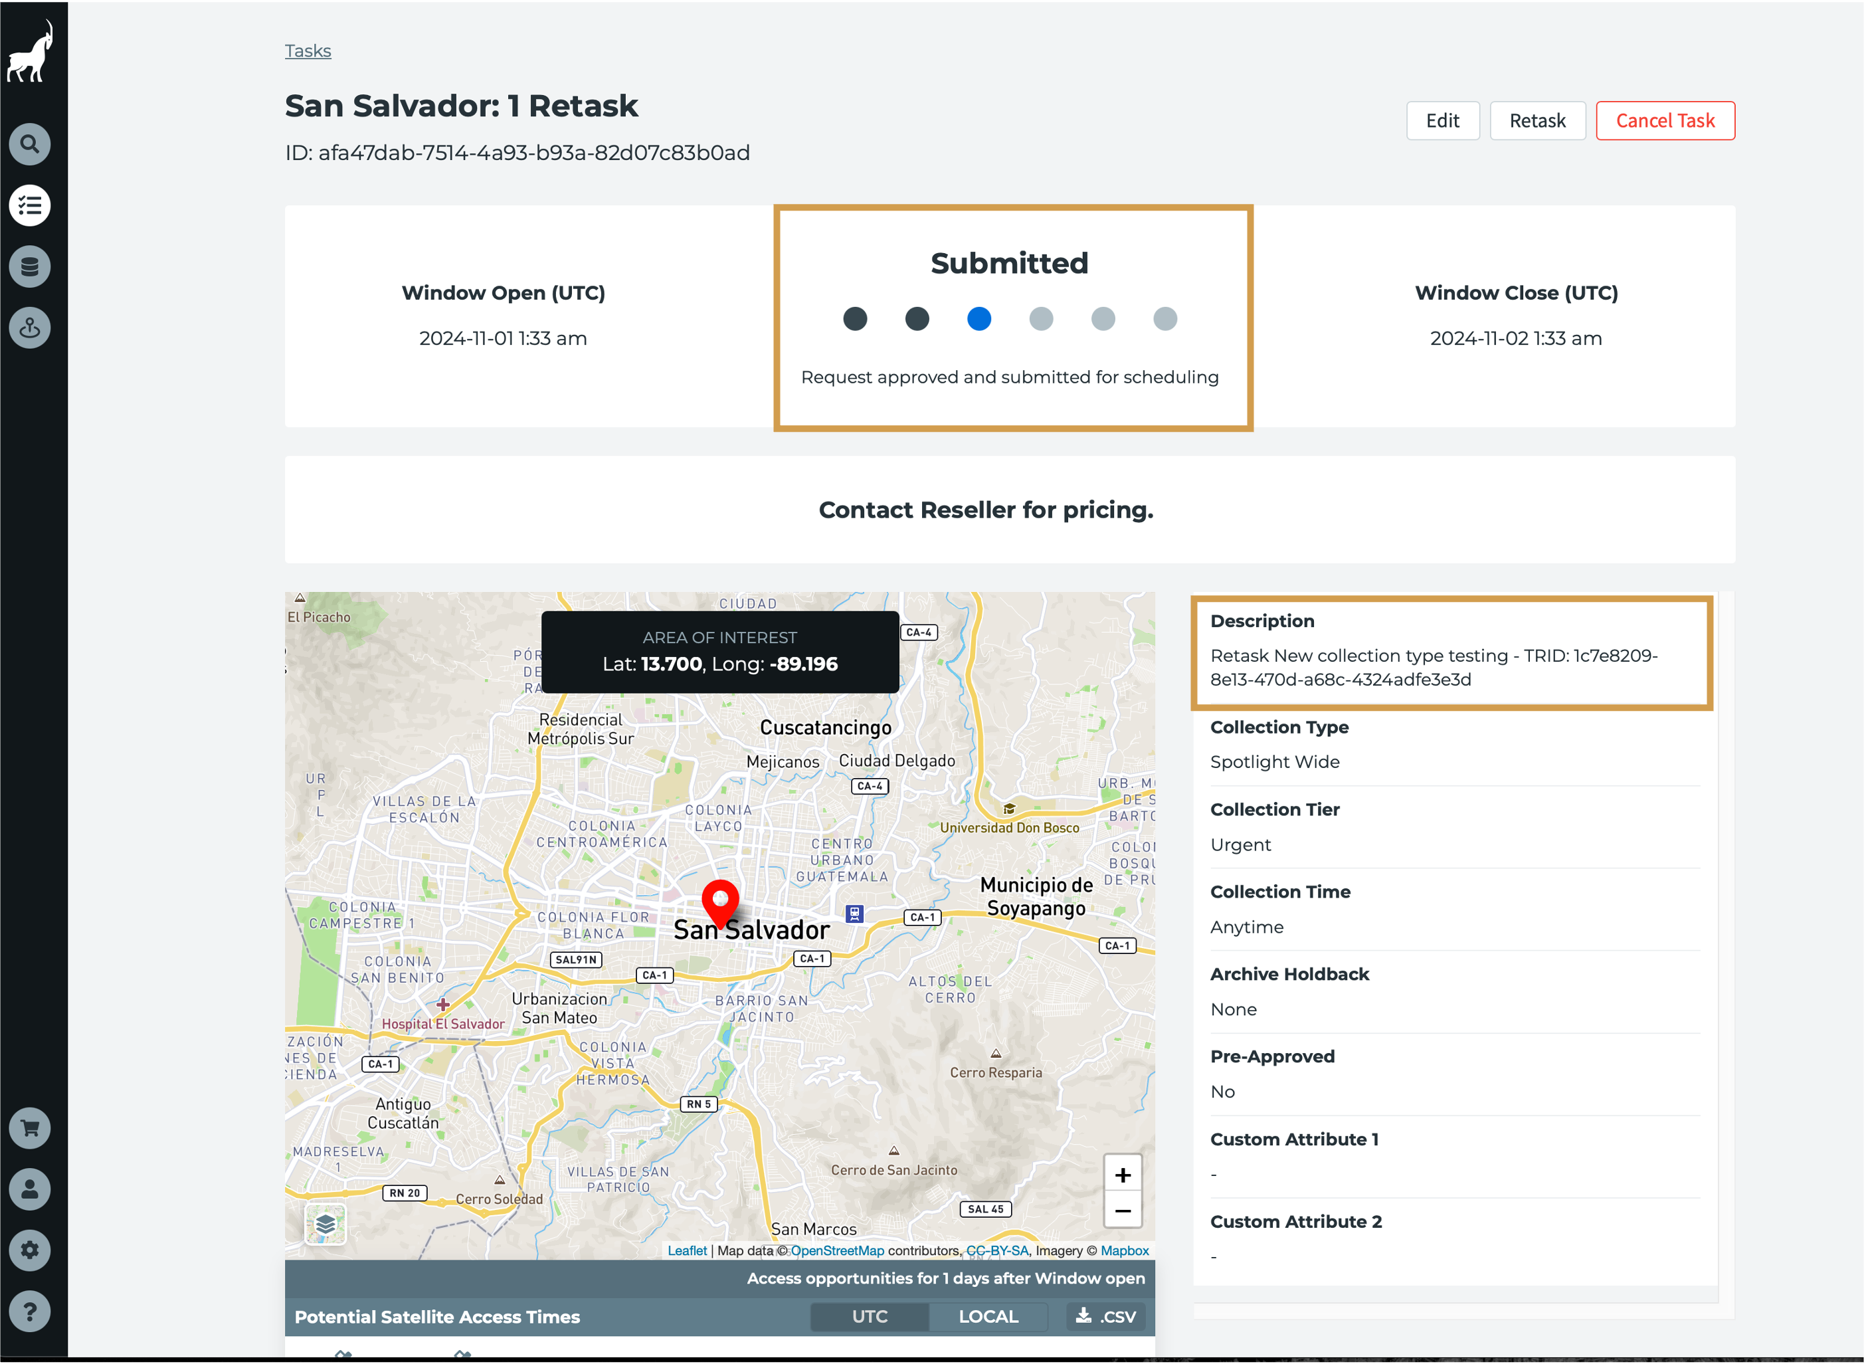Open the CC-BY-SA license link
1866x1364 pixels.
(998, 1251)
